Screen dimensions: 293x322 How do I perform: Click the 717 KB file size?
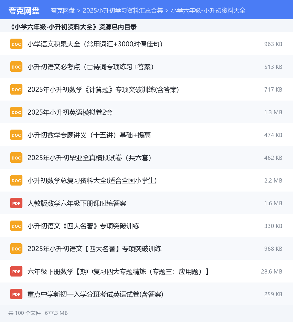[x=273, y=89]
